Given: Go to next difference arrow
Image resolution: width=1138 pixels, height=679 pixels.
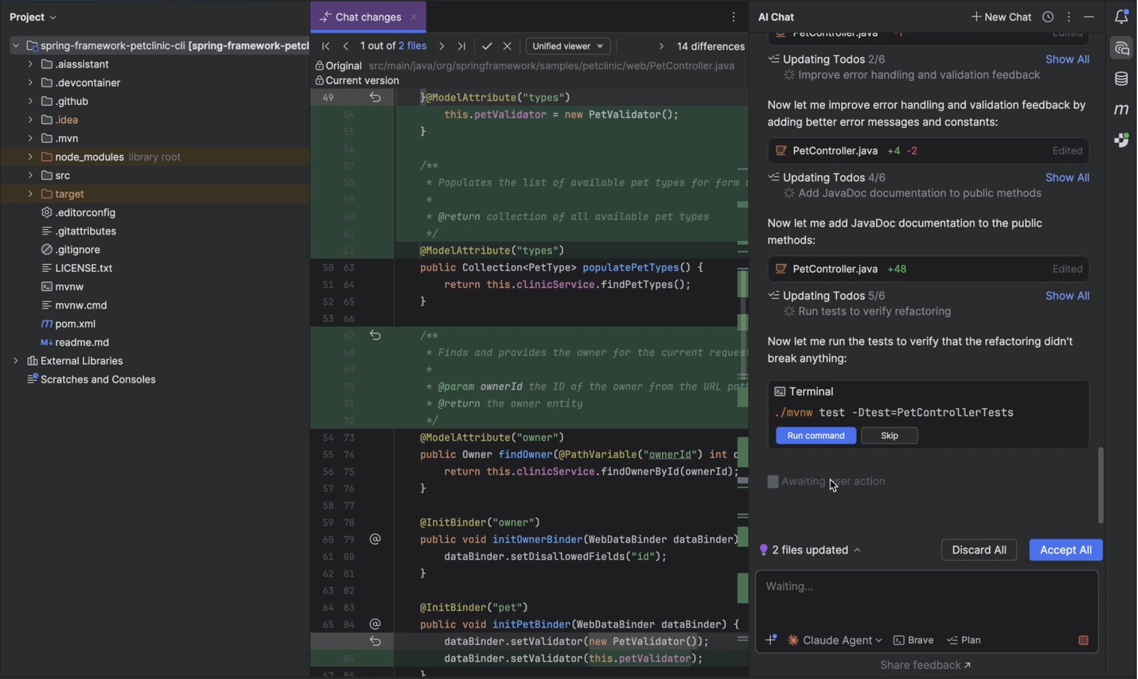Looking at the screenshot, I should pos(442,46).
